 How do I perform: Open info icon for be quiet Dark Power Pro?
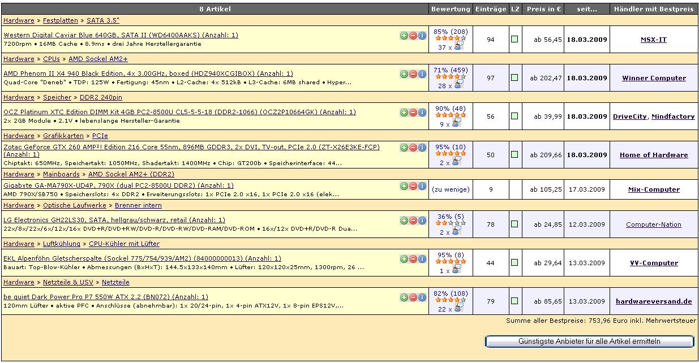(422, 297)
